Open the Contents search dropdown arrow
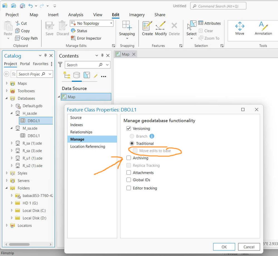Viewport: 278px width, 256px height. 107,65
